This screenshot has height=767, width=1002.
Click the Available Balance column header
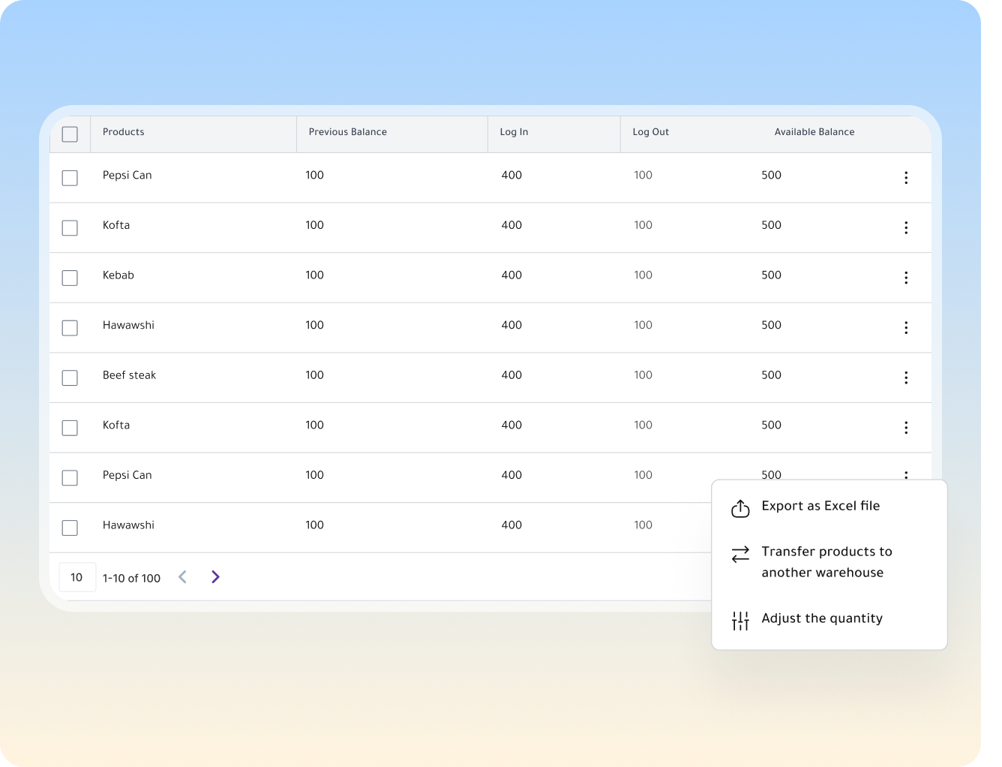coord(814,131)
